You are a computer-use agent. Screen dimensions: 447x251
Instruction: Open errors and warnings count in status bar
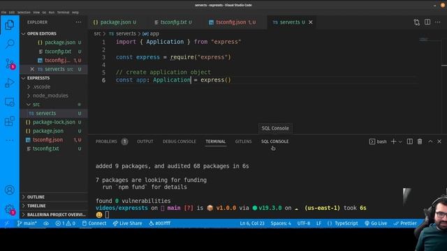[x=65, y=223]
